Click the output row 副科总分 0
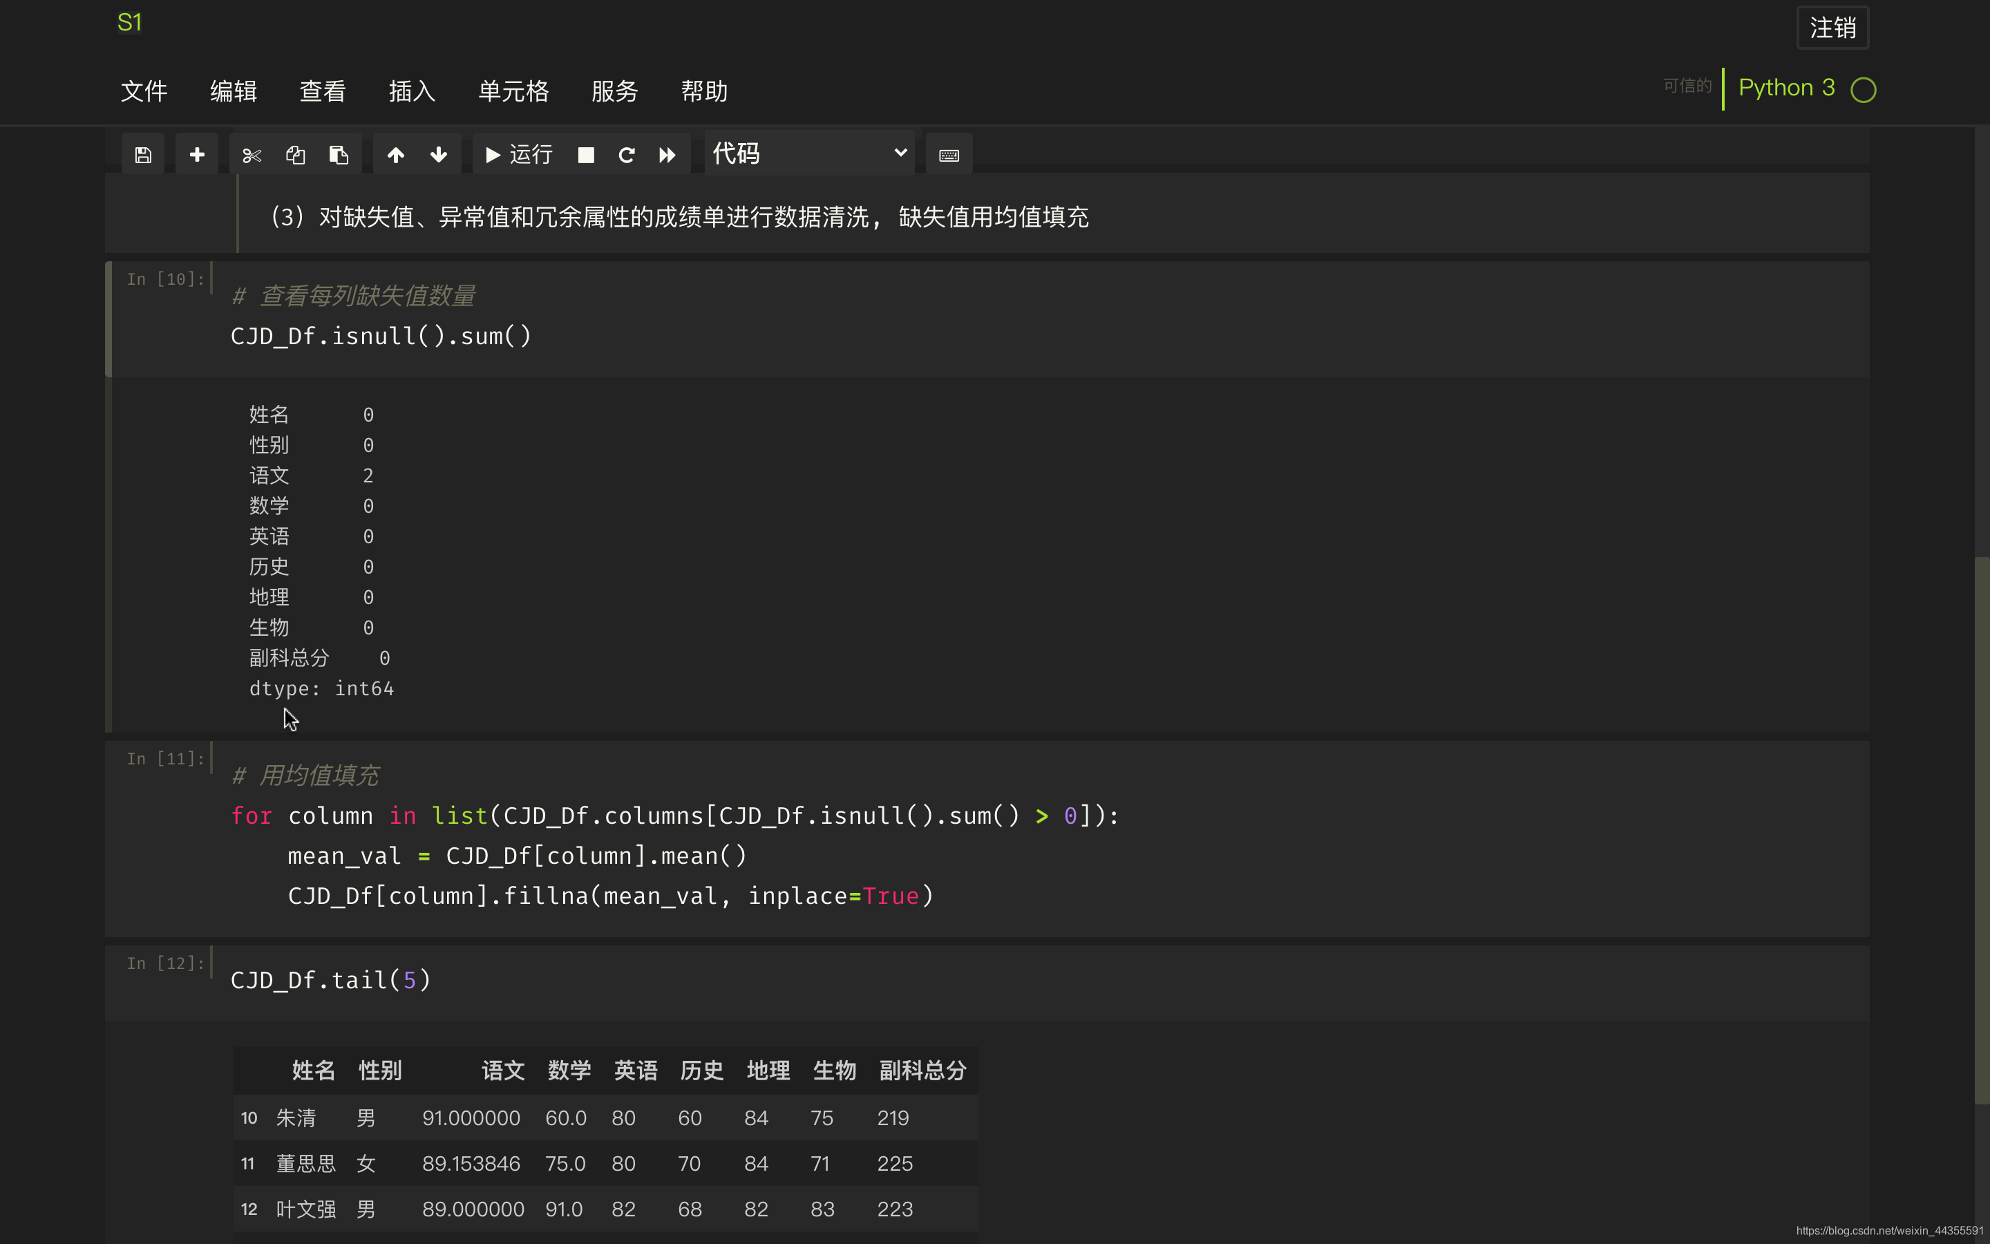 click(x=320, y=658)
